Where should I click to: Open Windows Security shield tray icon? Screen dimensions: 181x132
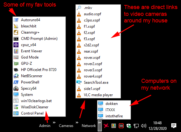[x=129, y=126]
